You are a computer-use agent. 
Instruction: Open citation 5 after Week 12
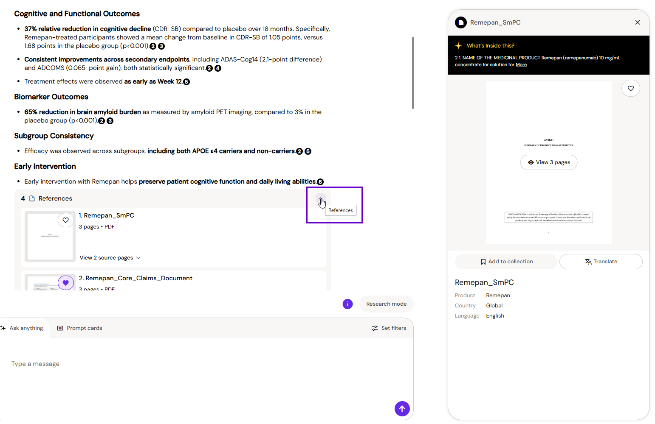coord(186,82)
